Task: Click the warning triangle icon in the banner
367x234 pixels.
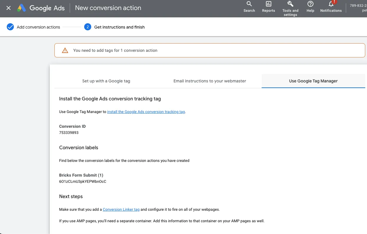Action: [x=65, y=50]
